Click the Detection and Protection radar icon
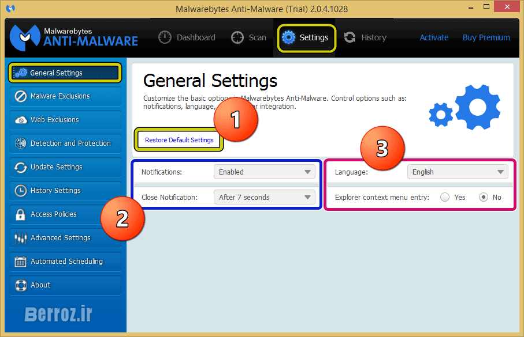The image size is (524, 337). coord(21,143)
